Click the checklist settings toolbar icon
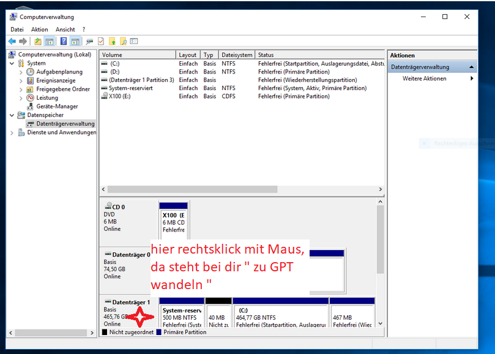 coord(134,41)
